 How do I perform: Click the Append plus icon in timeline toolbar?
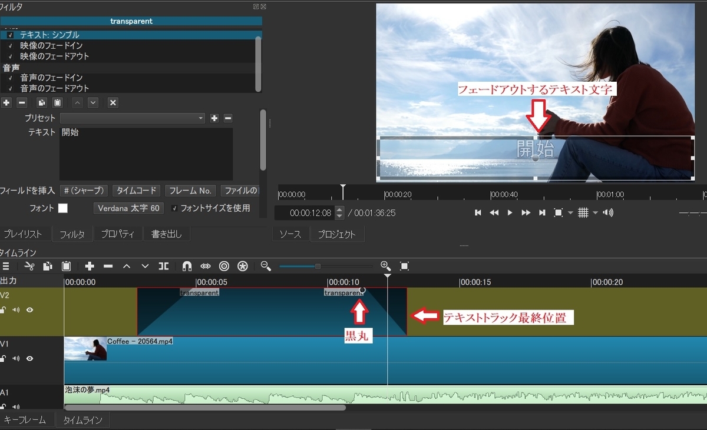pos(90,266)
